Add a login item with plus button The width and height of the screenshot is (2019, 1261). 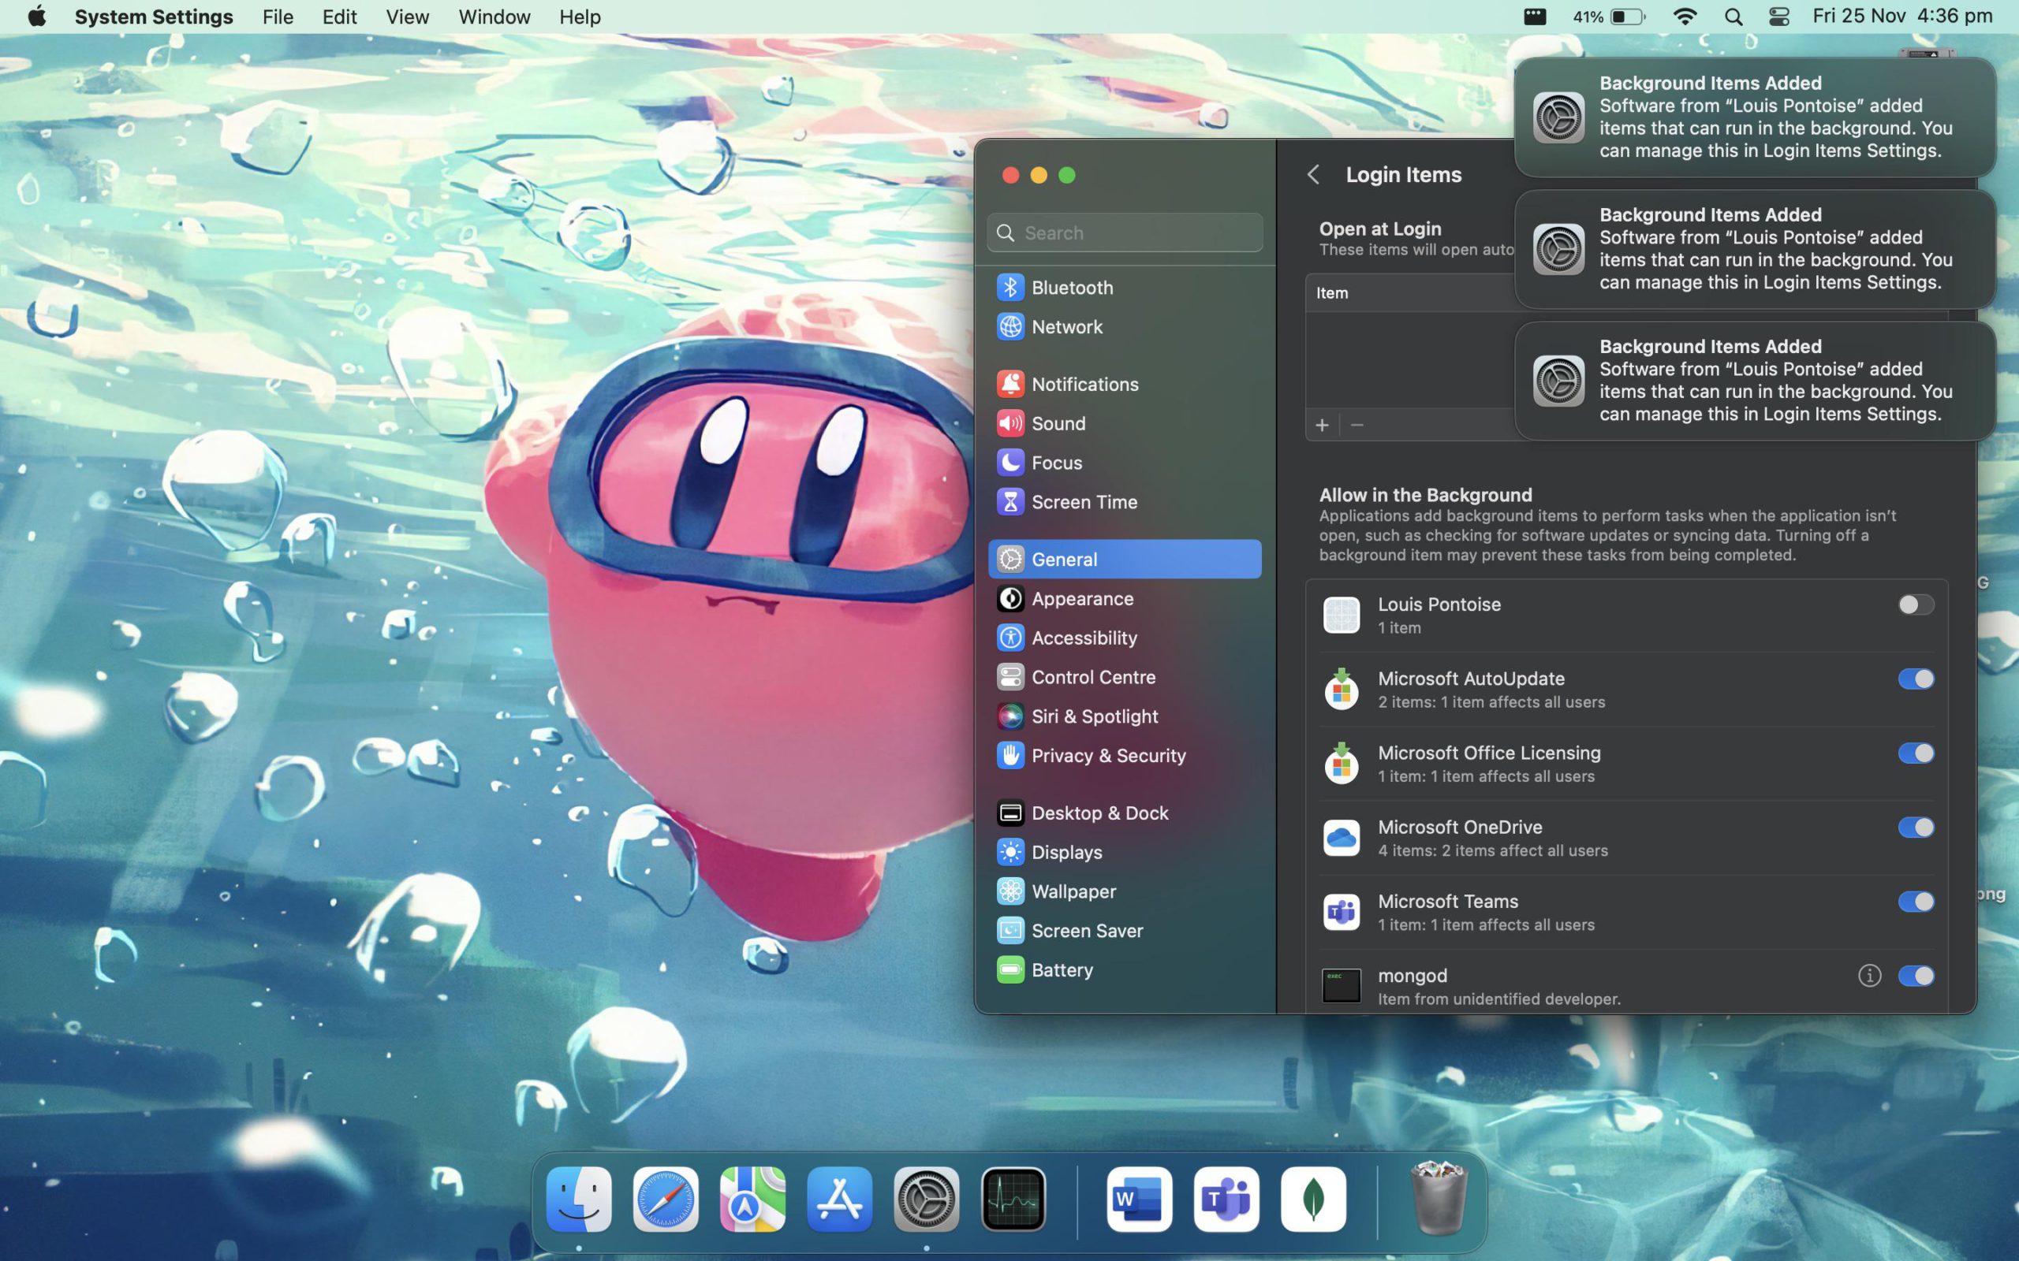tap(1322, 426)
